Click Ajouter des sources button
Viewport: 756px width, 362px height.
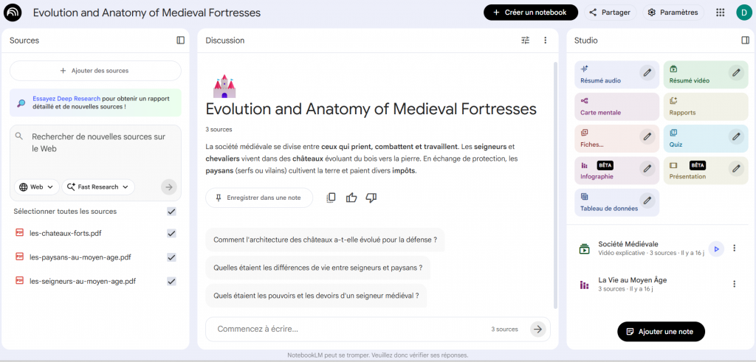click(95, 71)
